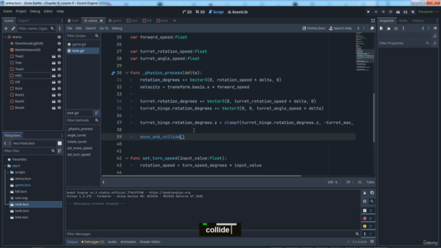Switch to AssetLib workspace
Image resolution: width=441 pixels, height=248 pixels.
click(x=238, y=12)
